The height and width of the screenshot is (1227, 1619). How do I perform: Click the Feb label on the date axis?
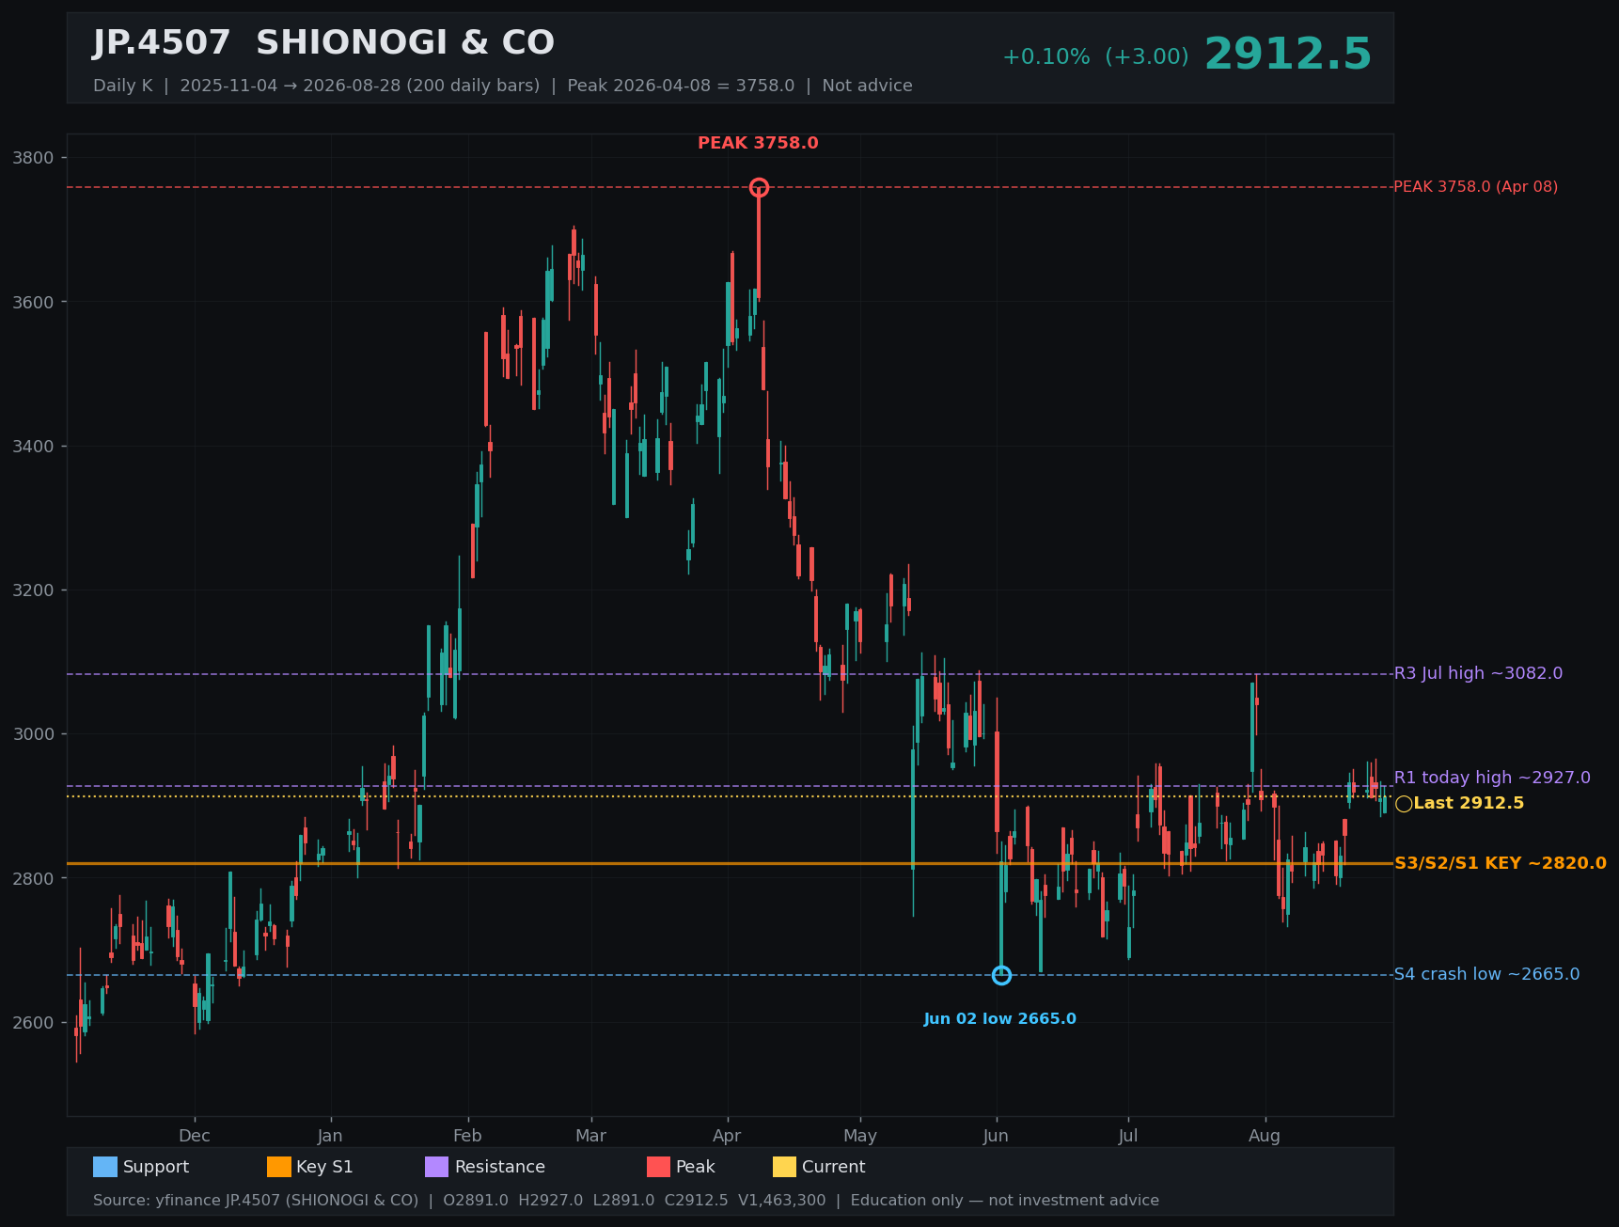point(467,1136)
